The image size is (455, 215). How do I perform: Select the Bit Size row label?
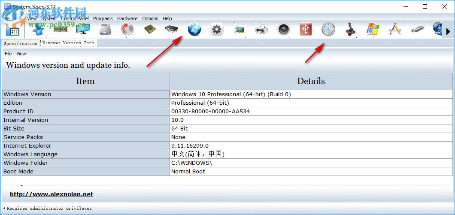pos(86,129)
